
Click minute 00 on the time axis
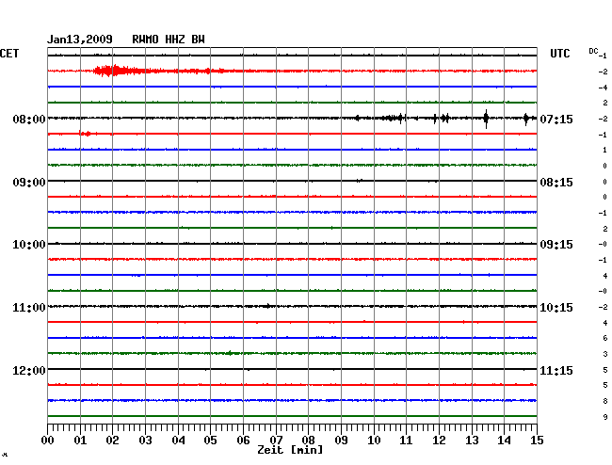(48, 440)
